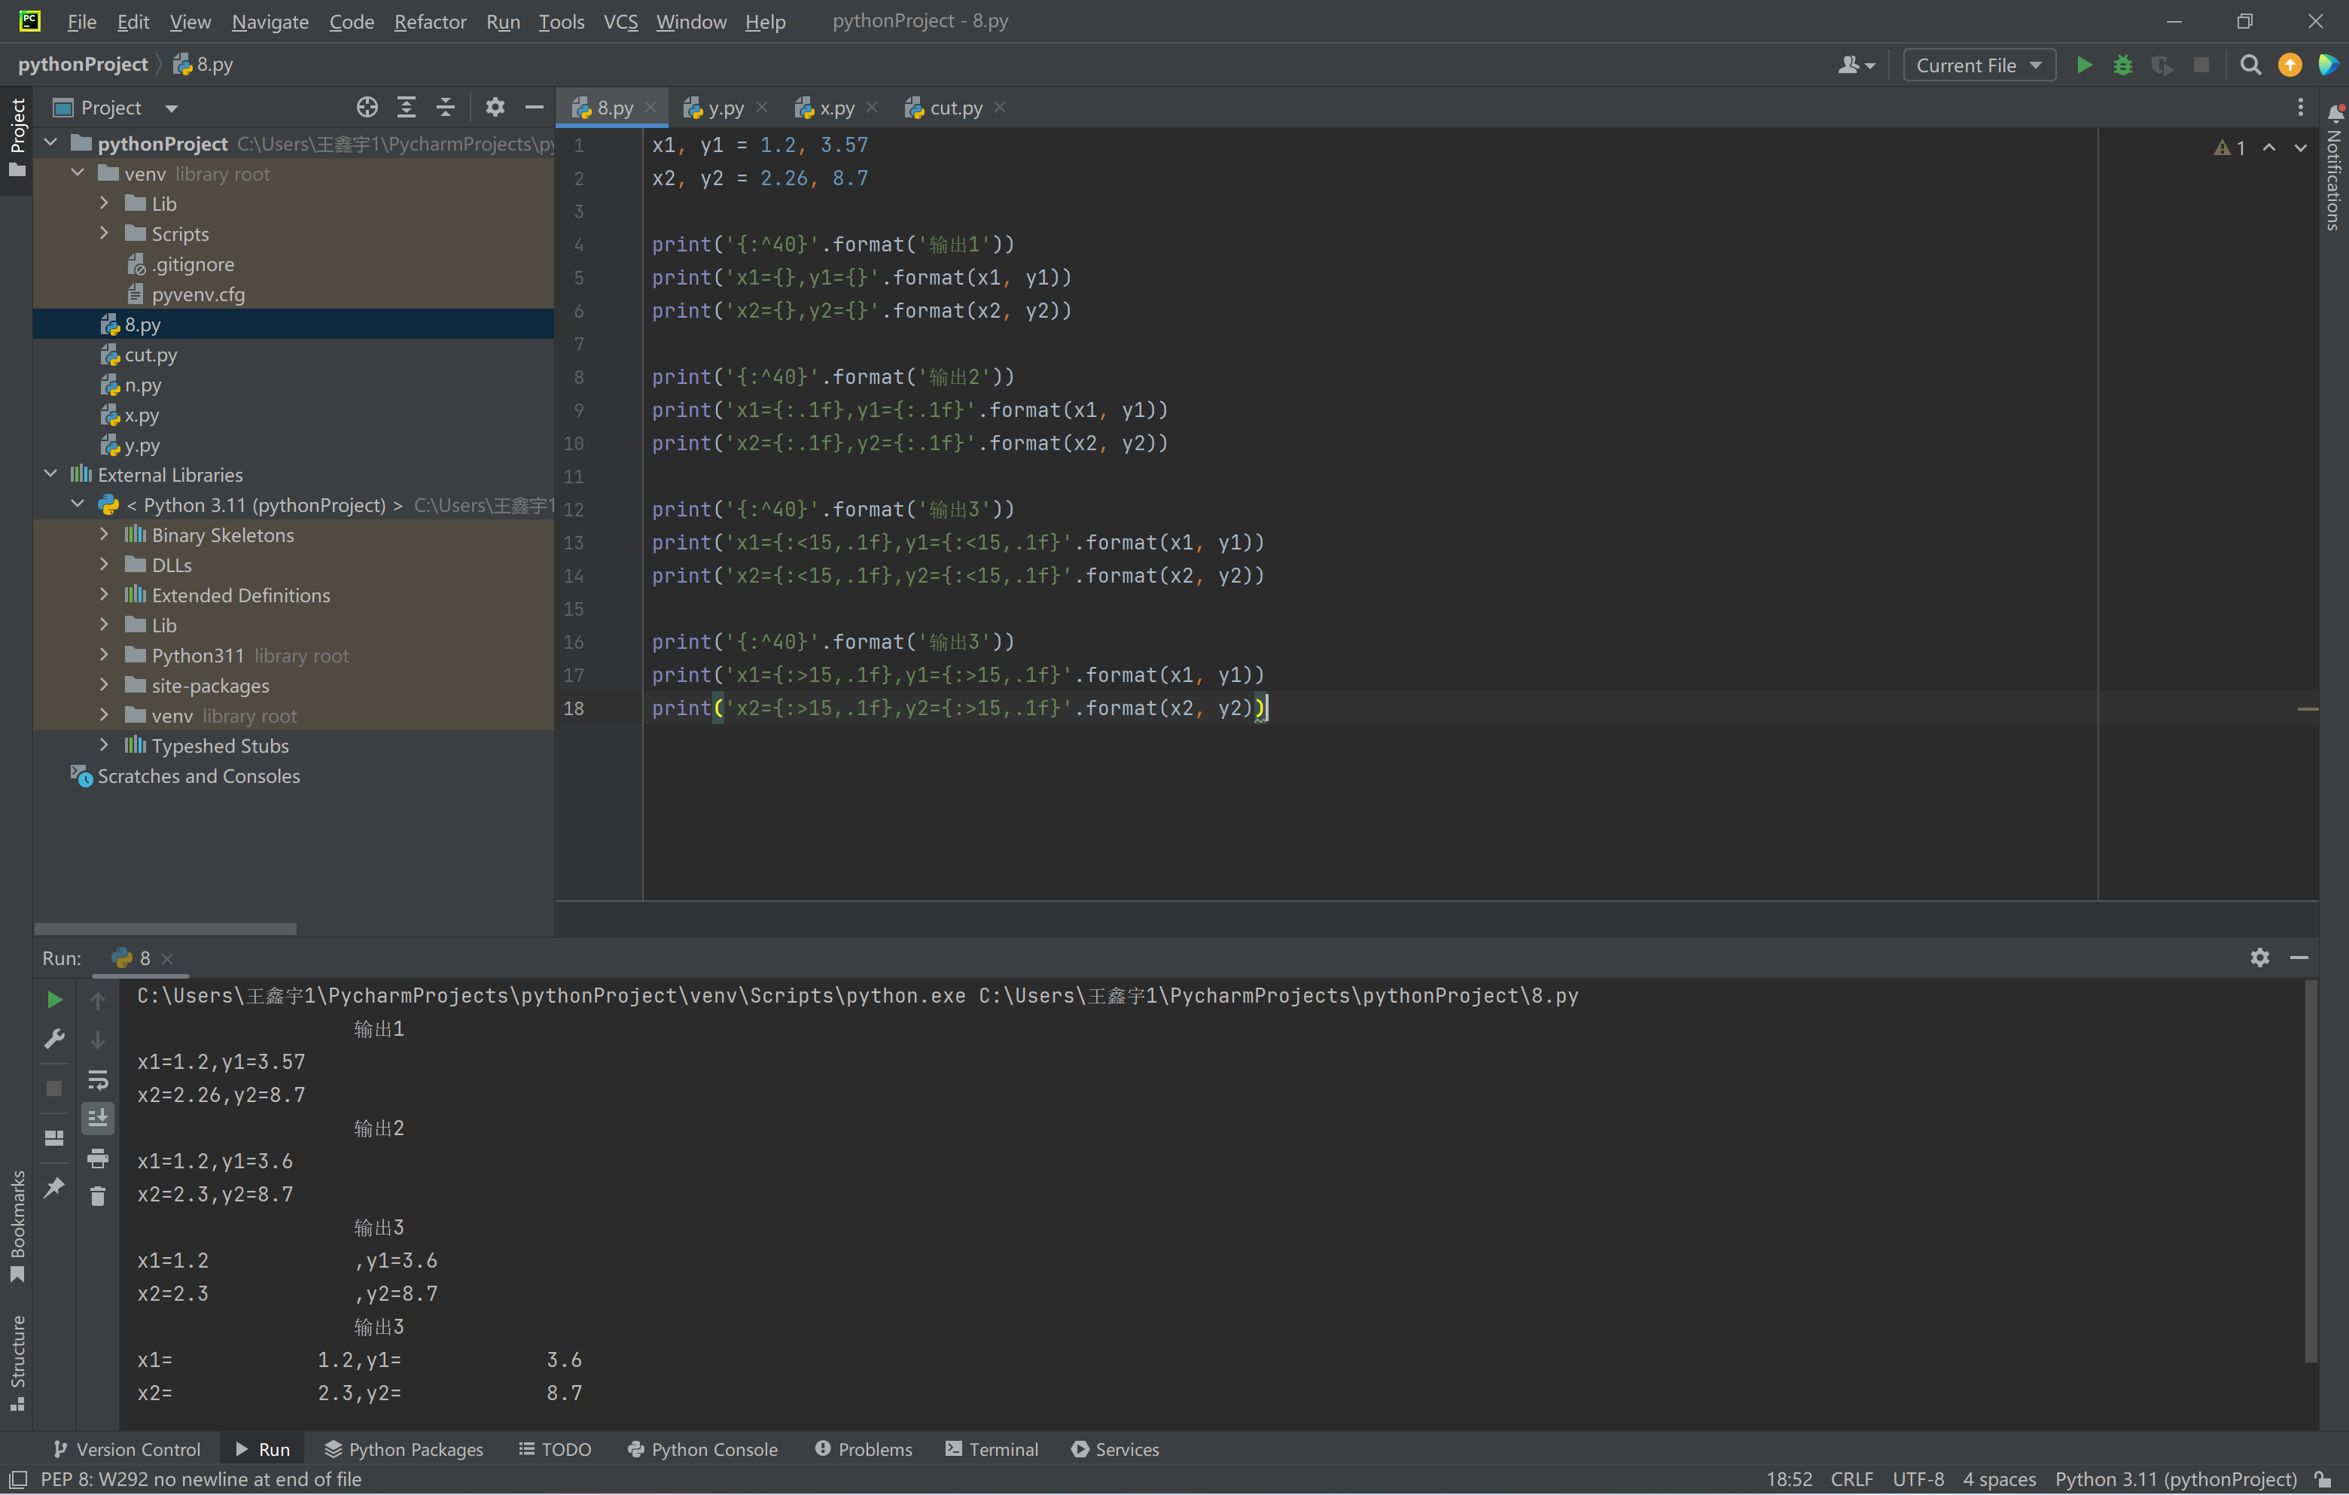Open n.py in the project tree
The height and width of the screenshot is (1495, 2349).
point(143,385)
